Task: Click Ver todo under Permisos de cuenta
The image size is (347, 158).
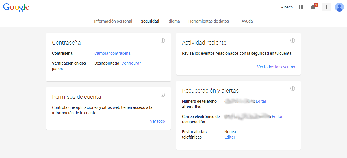Action: [157, 121]
